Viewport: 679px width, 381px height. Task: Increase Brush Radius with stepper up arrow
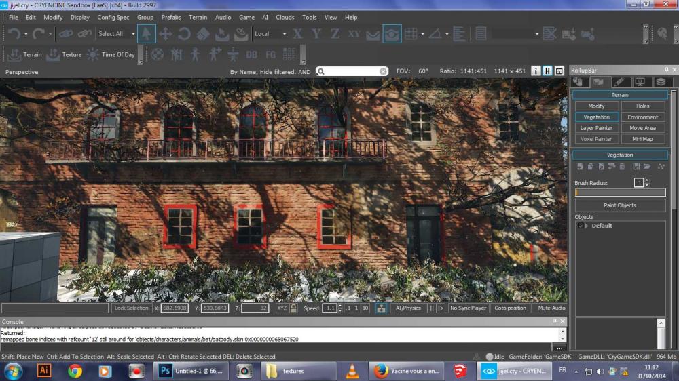tap(647, 180)
